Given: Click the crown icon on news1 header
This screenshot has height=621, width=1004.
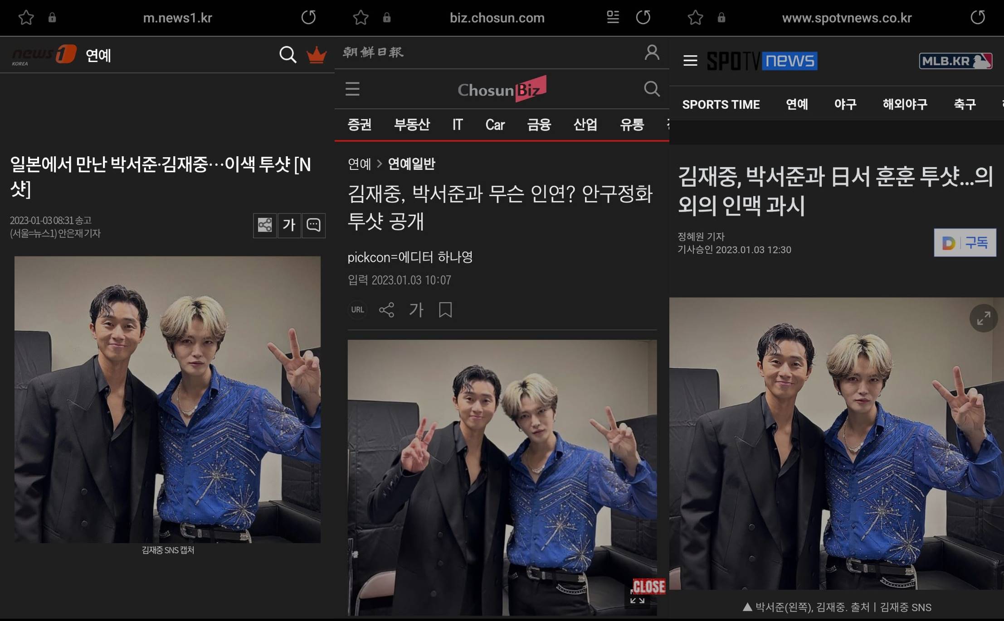Looking at the screenshot, I should pos(317,55).
